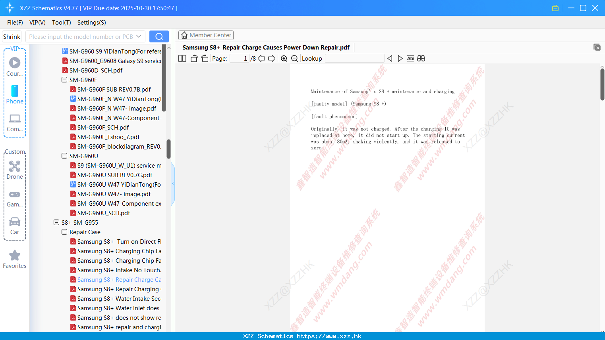The width and height of the screenshot is (605, 340).
Task: Click the file tree vertical scrollbar
Action: point(168,149)
